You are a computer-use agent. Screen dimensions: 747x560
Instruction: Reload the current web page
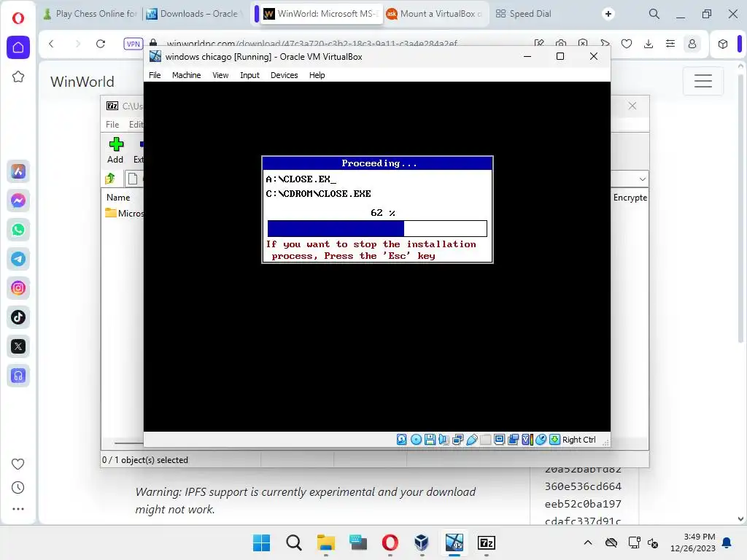click(x=101, y=44)
